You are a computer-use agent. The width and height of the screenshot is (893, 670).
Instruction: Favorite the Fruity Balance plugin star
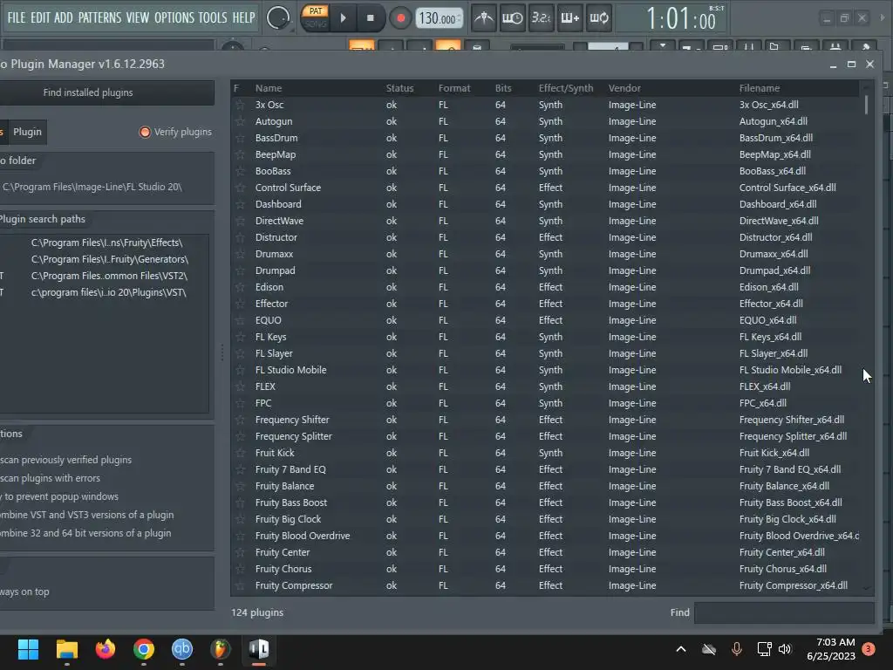(x=241, y=486)
